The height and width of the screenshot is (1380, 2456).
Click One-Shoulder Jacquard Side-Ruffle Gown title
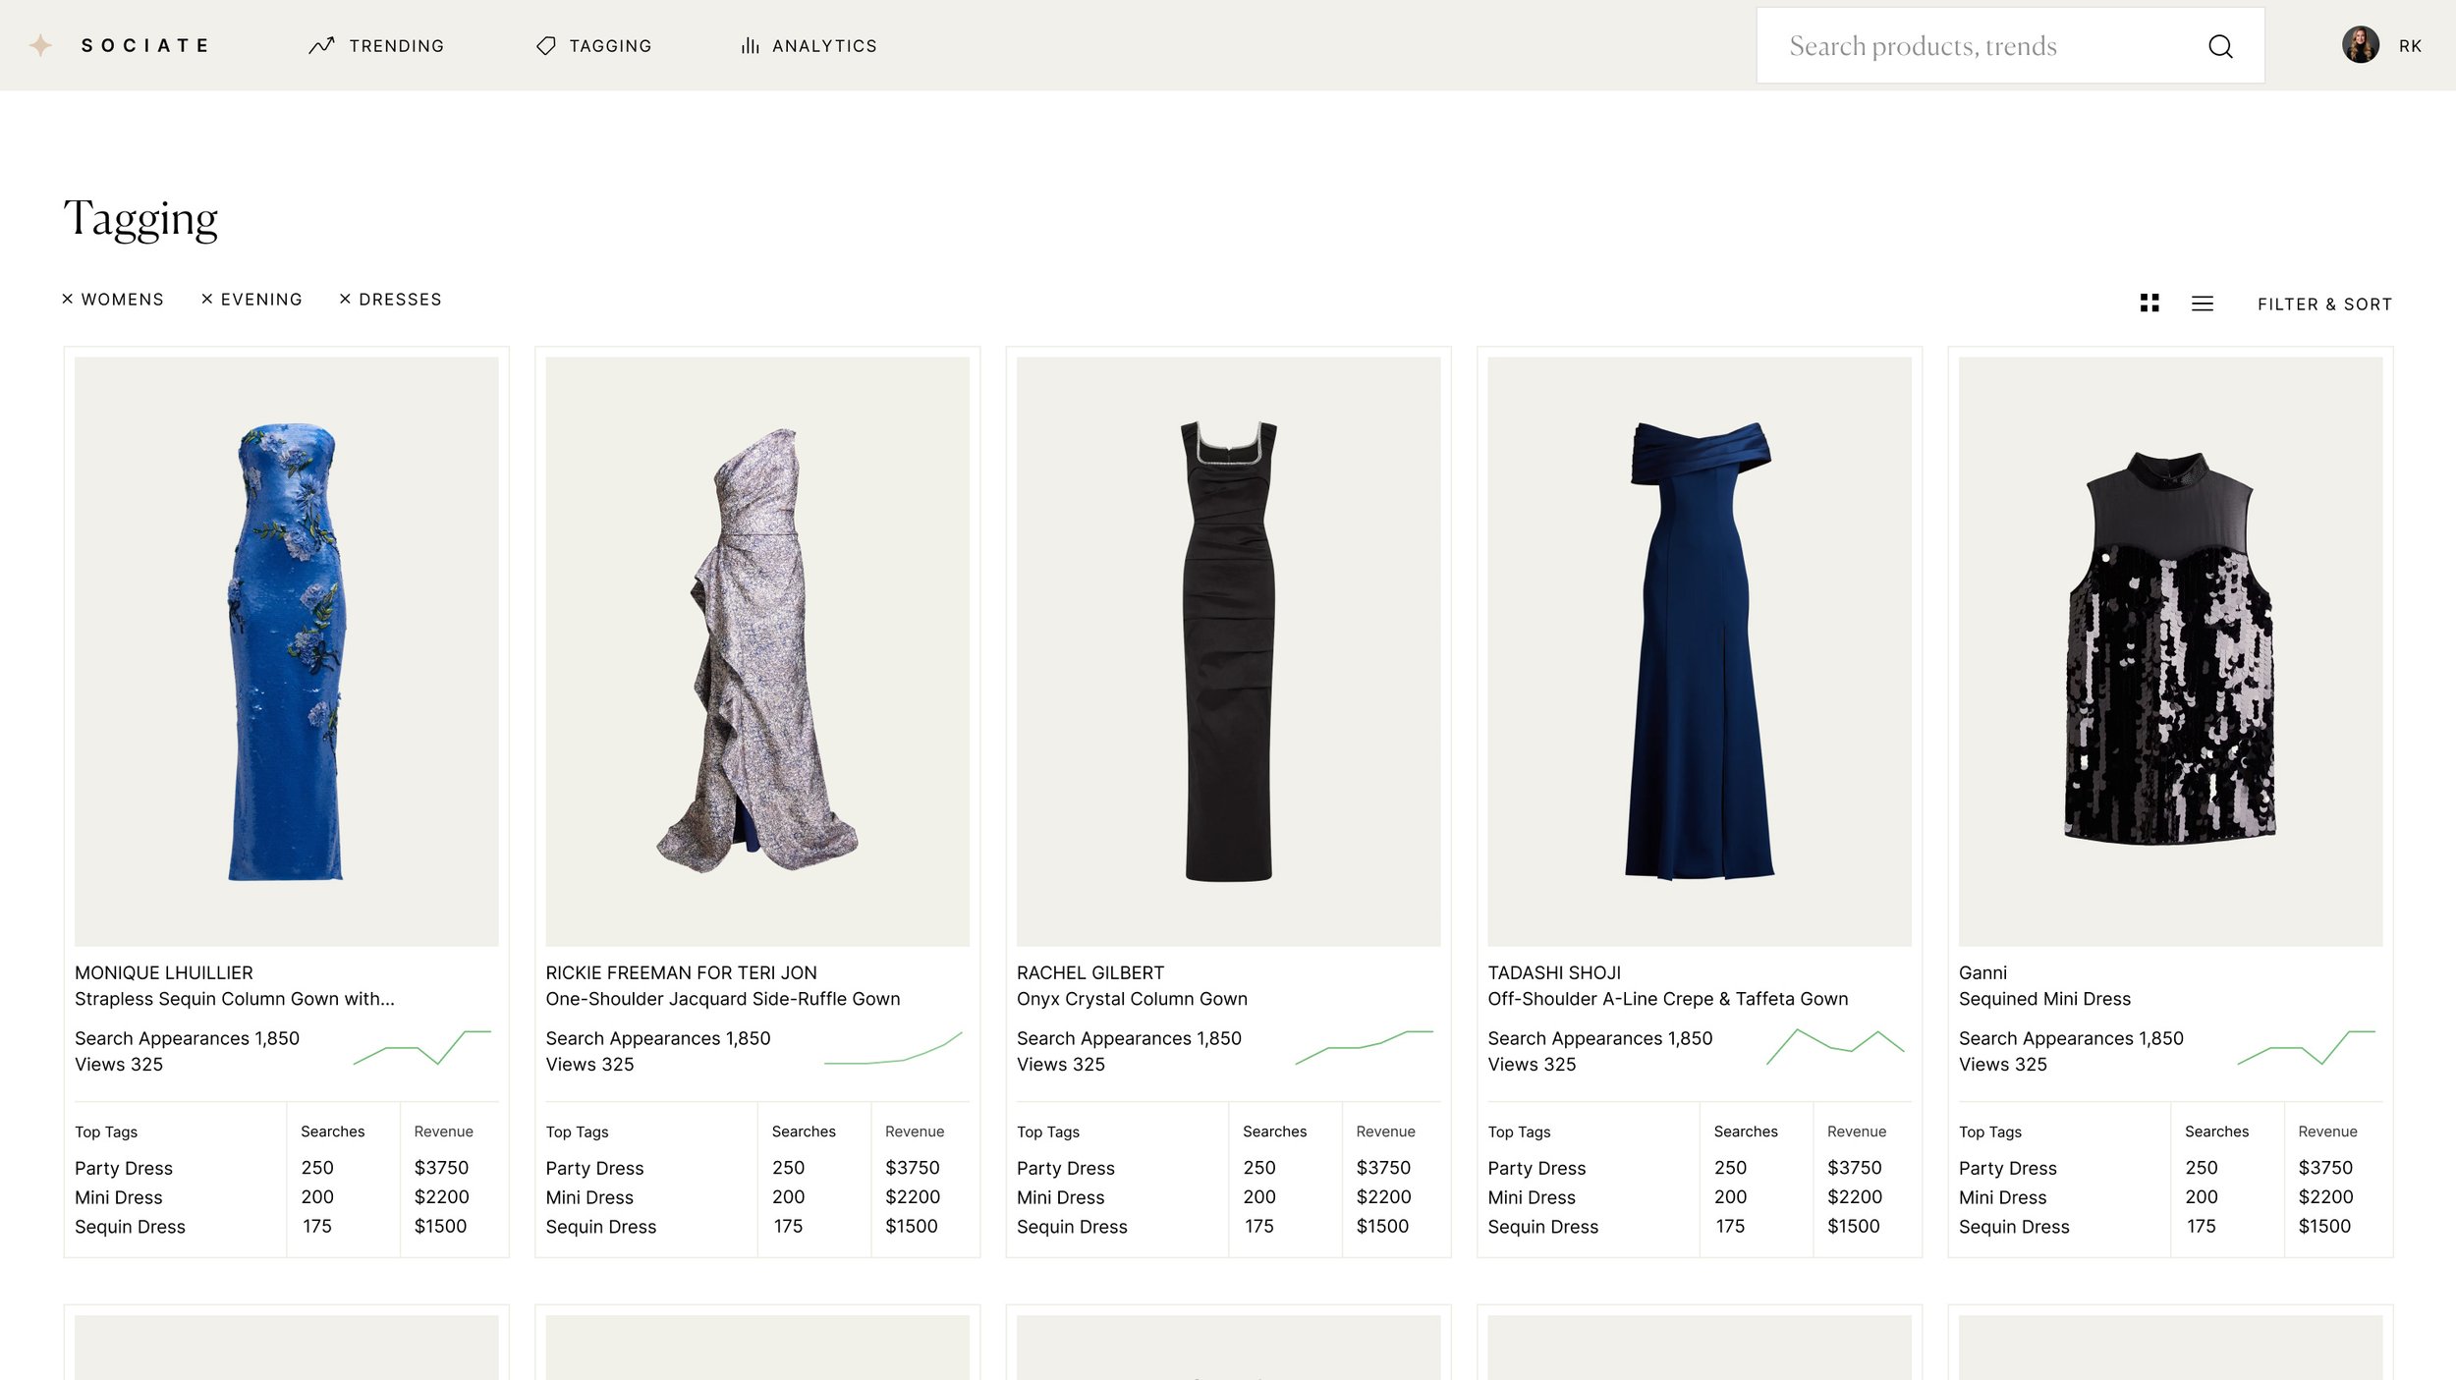[723, 999]
